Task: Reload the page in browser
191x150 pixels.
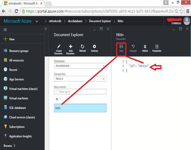Action: click(x=16, y=11)
